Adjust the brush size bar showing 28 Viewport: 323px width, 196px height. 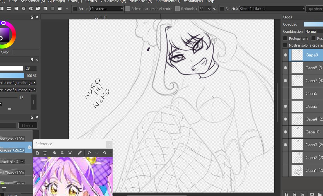tap(12, 68)
